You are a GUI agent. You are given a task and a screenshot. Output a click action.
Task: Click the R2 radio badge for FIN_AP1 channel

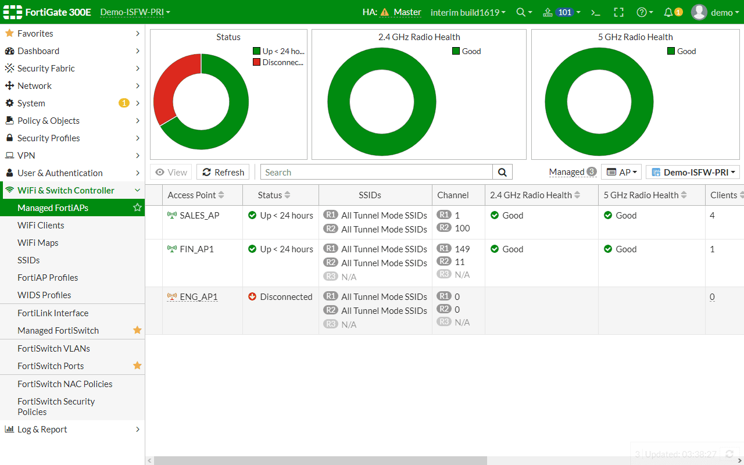pos(444,262)
